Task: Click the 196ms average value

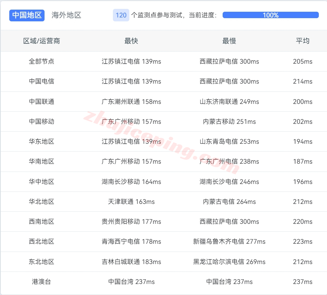Action: (303, 182)
